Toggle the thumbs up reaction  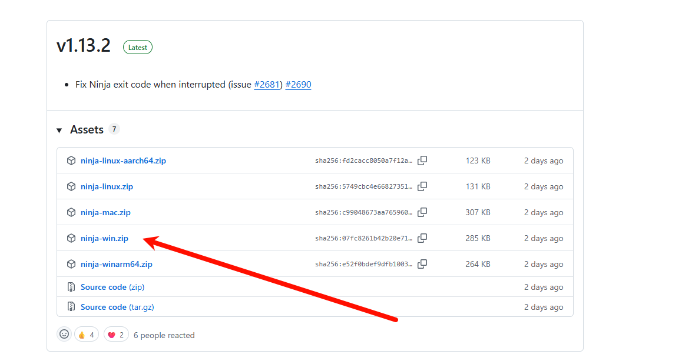[x=86, y=335]
